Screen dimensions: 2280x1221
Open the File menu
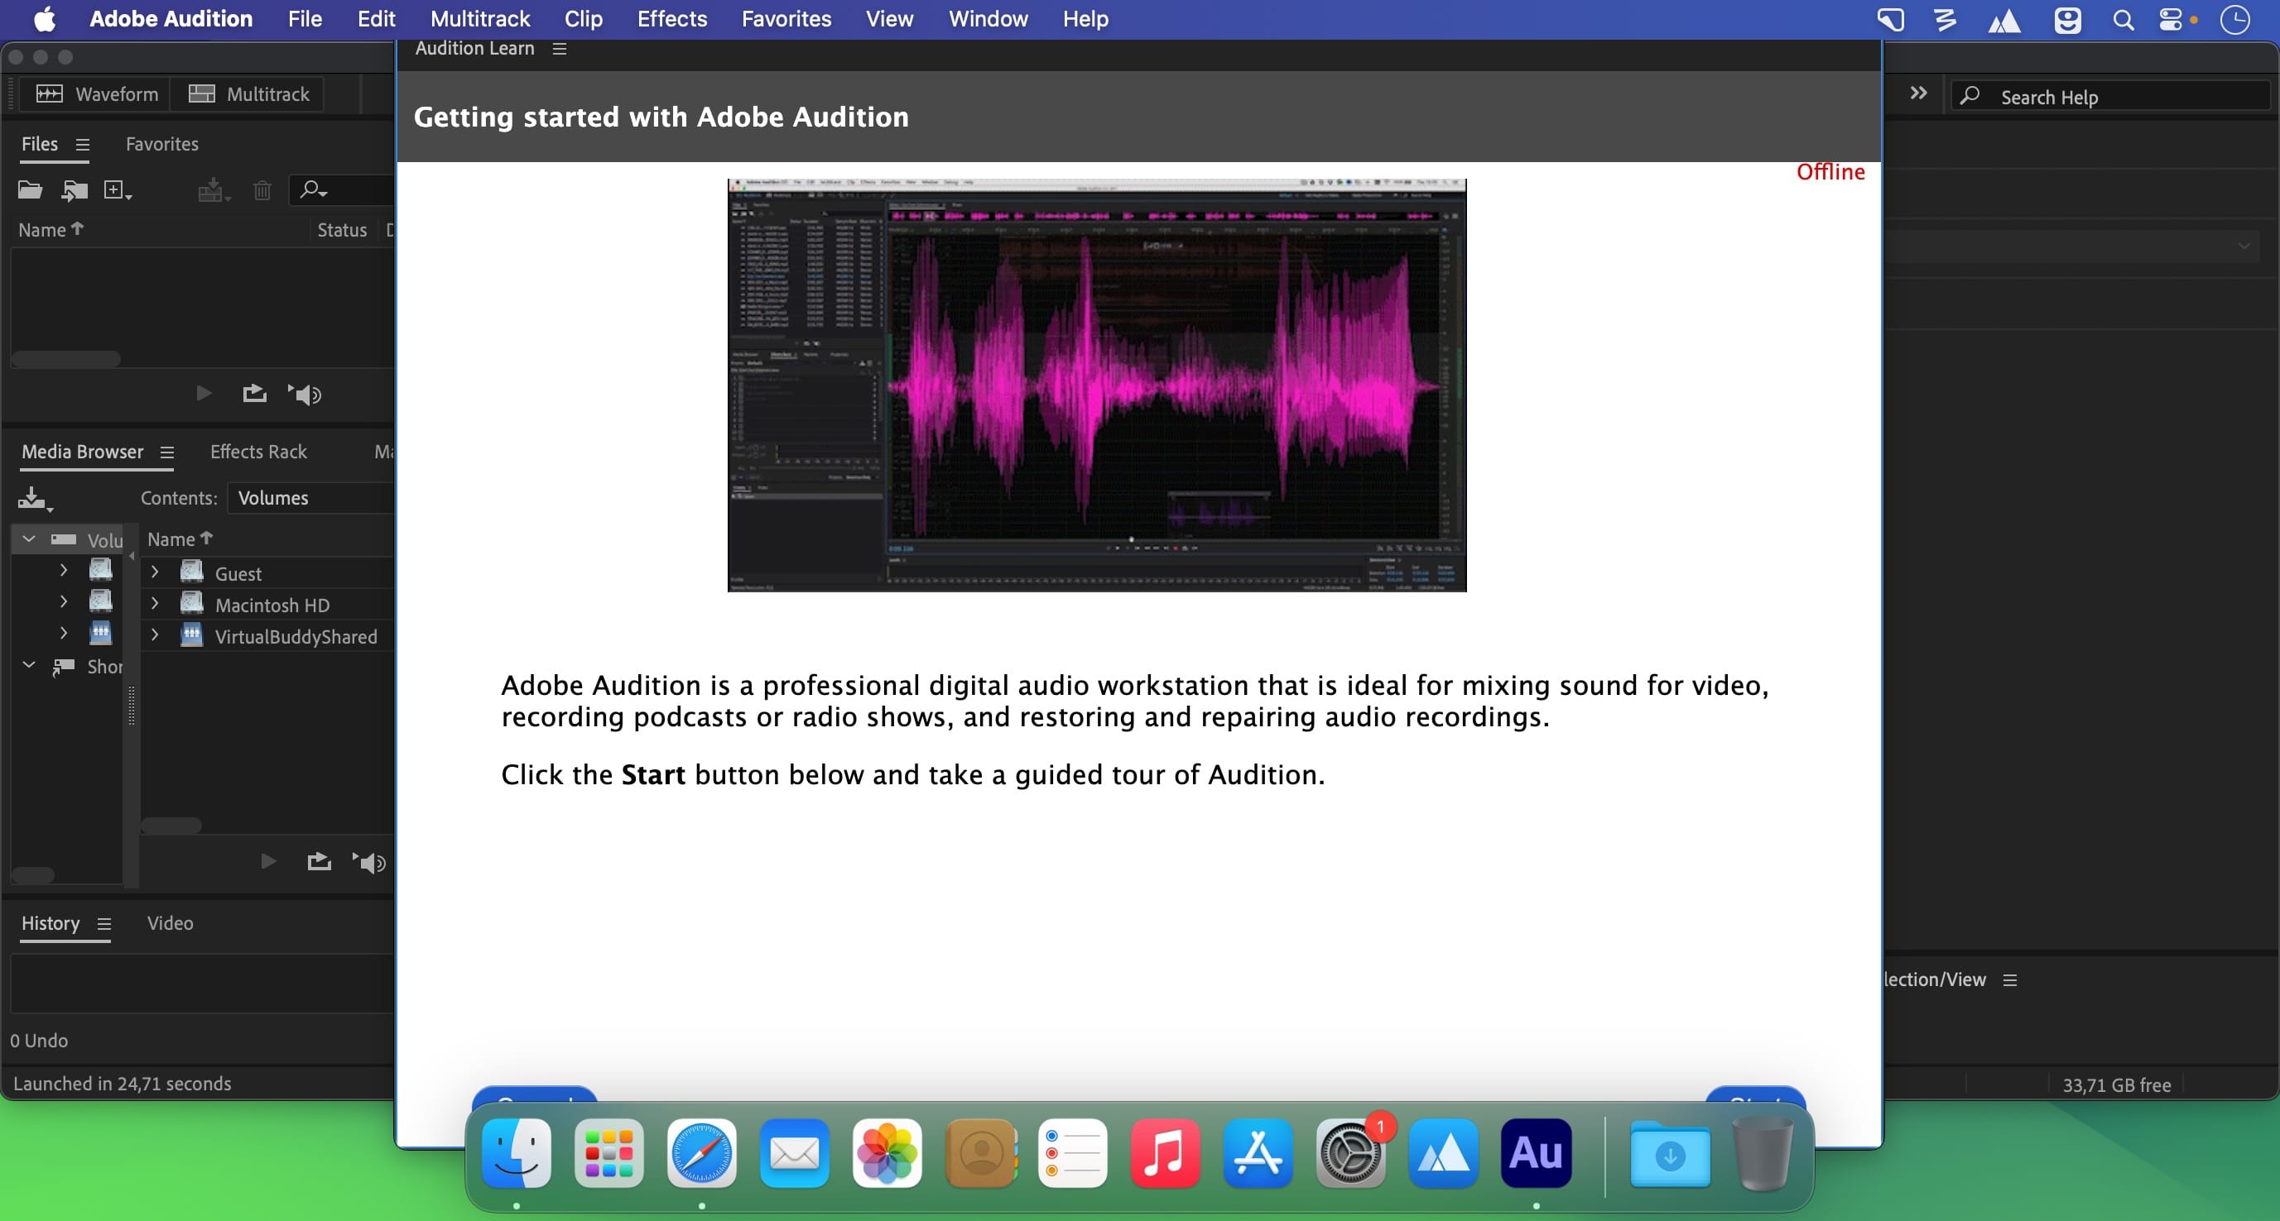tap(305, 18)
